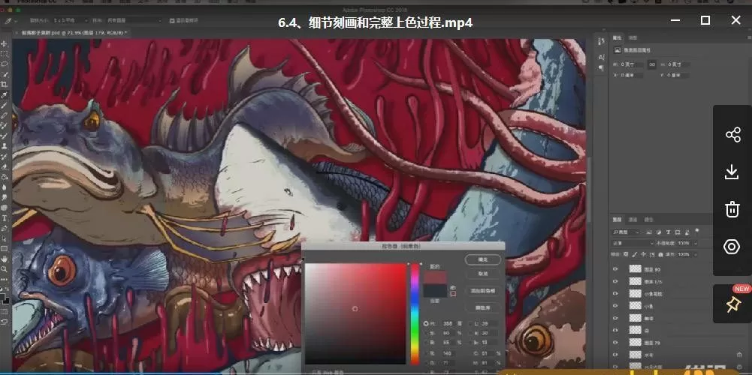The image size is (752, 375).
Task: Select the Rectangular Marquee tool
Action: click(x=5, y=54)
